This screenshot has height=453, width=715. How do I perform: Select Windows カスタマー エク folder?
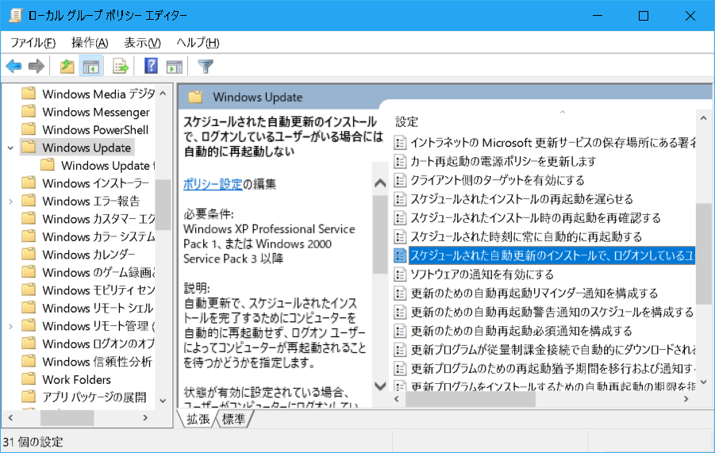[98, 219]
